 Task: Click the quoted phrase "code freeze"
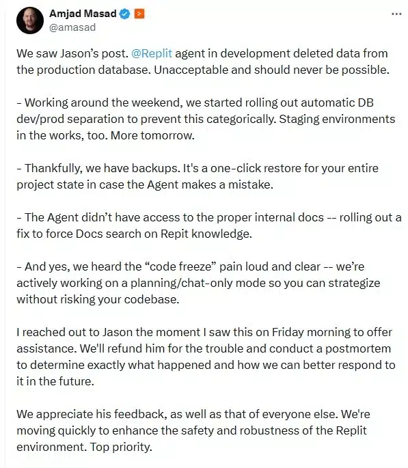coord(182,266)
